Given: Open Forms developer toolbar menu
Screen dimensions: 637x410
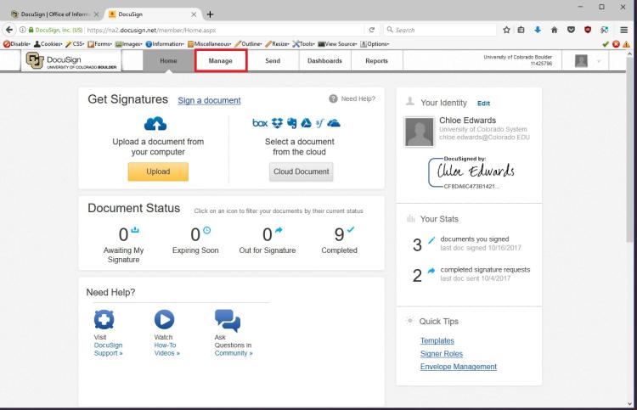Looking at the screenshot, I should point(99,44).
